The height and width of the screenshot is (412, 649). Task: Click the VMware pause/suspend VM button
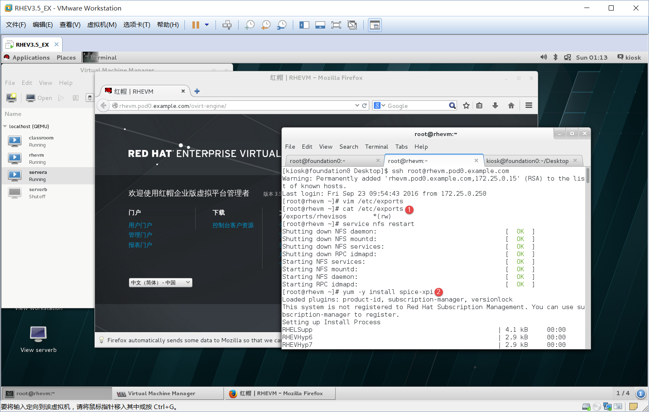[195, 25]
